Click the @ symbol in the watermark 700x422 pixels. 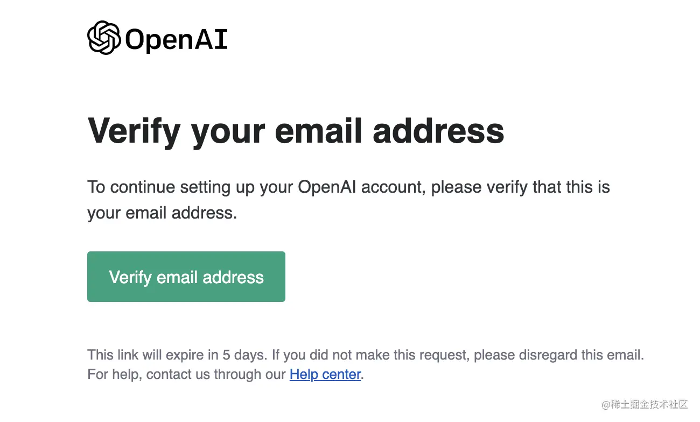pyautogui.click(x=606, y=404)
